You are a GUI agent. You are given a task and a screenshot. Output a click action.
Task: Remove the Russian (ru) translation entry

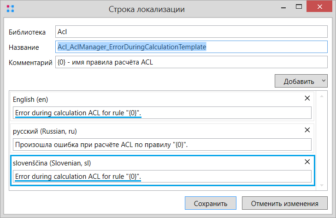[307, 130]
